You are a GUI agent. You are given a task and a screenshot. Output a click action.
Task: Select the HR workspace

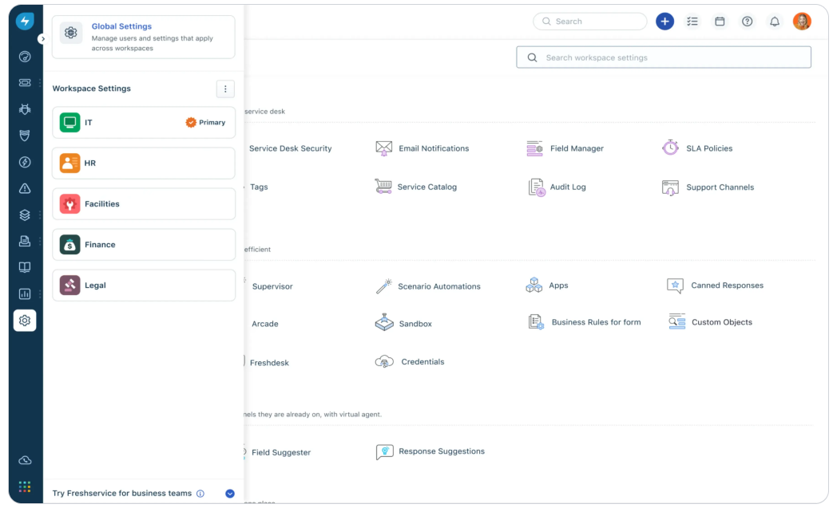pyautogui.click(x=144, y=163)
